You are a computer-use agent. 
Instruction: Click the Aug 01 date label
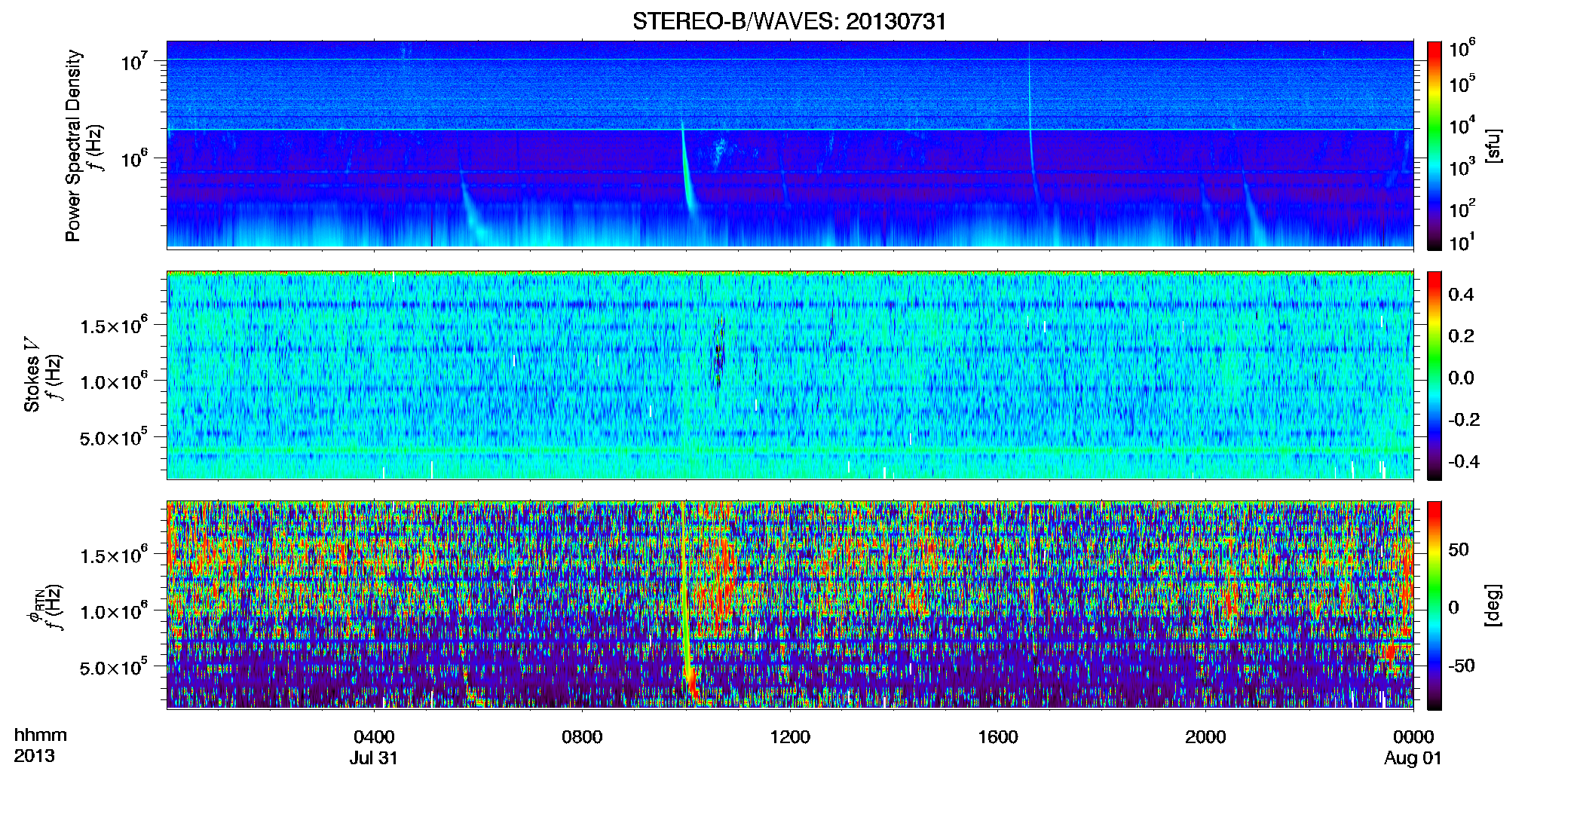click(x=1413, y=758)
